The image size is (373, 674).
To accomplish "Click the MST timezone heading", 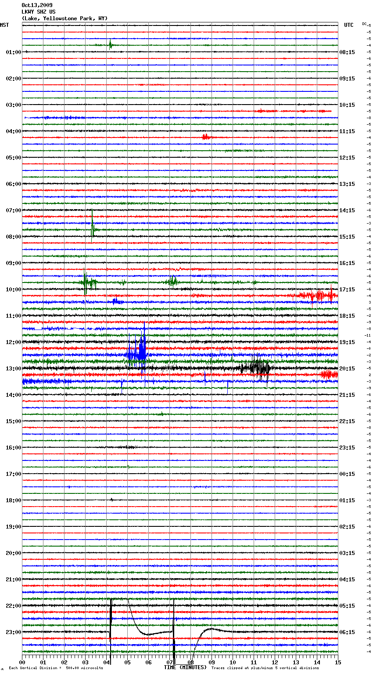I will click(x=4, y=25).
